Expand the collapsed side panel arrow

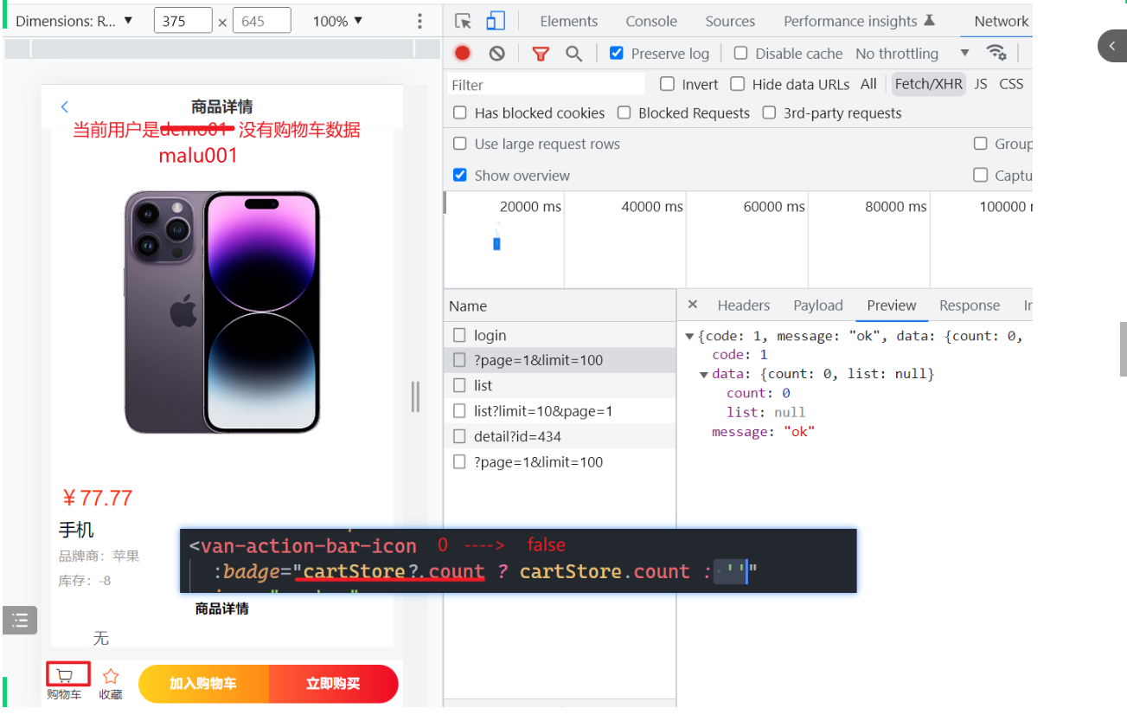click(1112, 46)
